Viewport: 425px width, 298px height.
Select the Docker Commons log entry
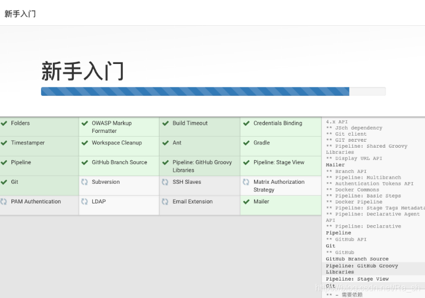[x=352, y=190]
